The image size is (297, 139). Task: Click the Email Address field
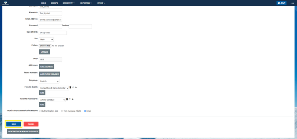pyautogui.click(x=50, y=20)
